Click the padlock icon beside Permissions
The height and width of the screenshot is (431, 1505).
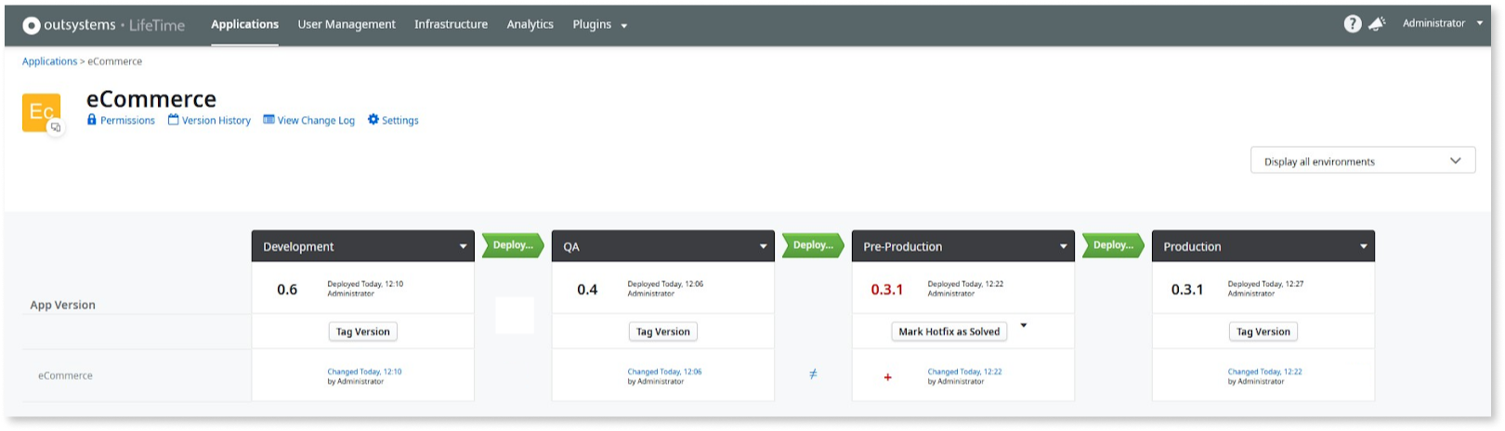coord(92,120)
